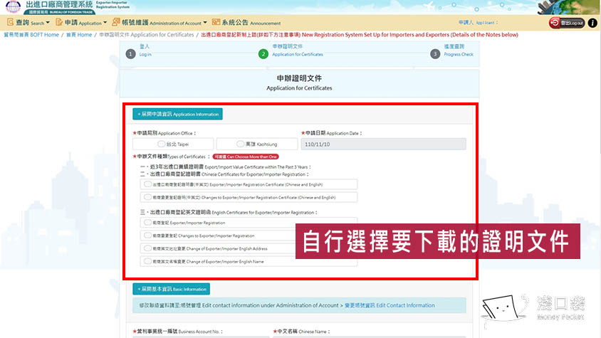Image resolution: width=601 pixels, height=338 pixels.
Task: Expand the Basic Information section
Action: [172, 289]
